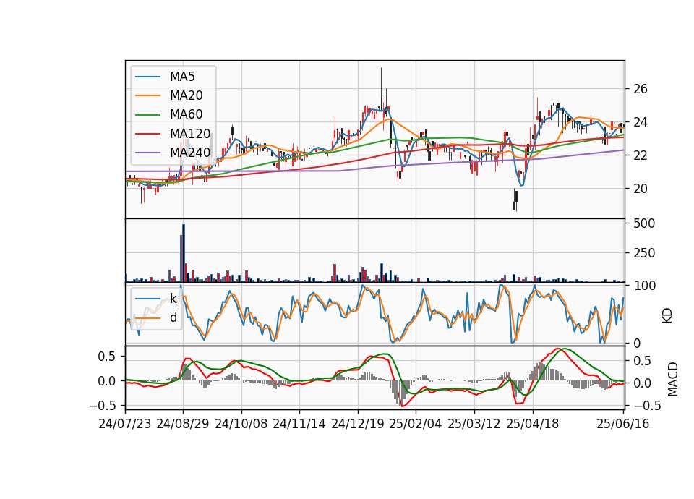The image size is (694, 499).
Task: Click the MA120 legend label
Action: [190, 133]
